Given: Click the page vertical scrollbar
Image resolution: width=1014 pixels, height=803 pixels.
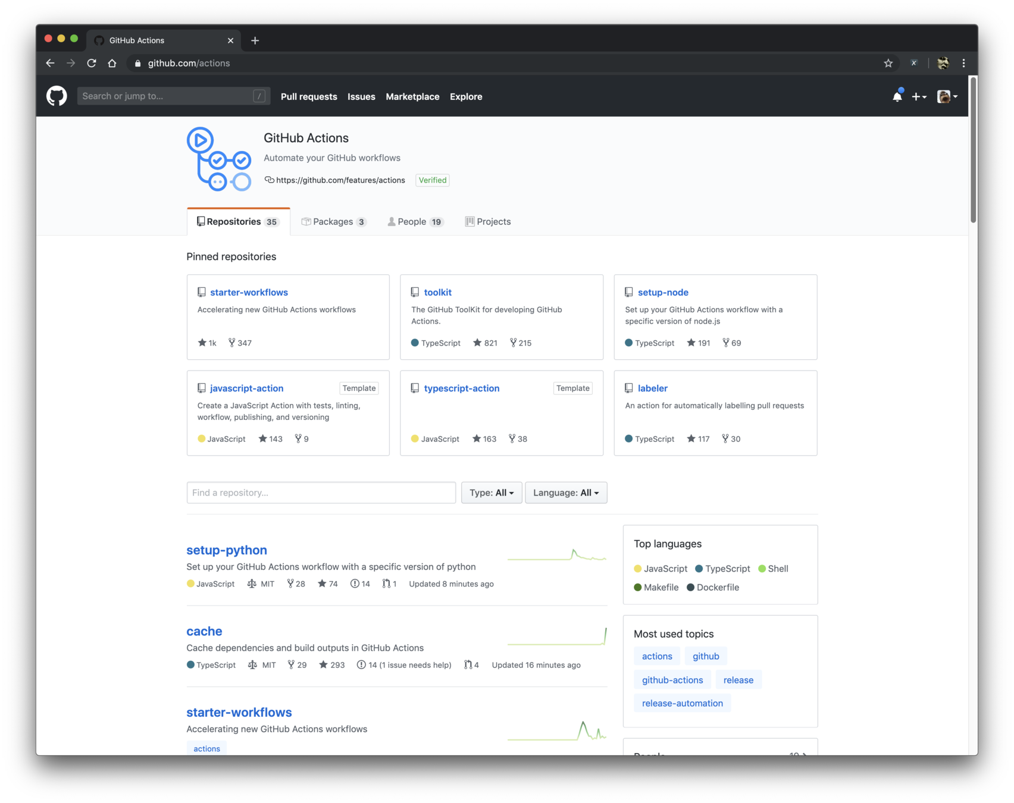Looking at the screenshot, I should click(x=973, y=150).
